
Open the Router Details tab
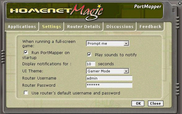pyautogui.click(x=84, y=27)
